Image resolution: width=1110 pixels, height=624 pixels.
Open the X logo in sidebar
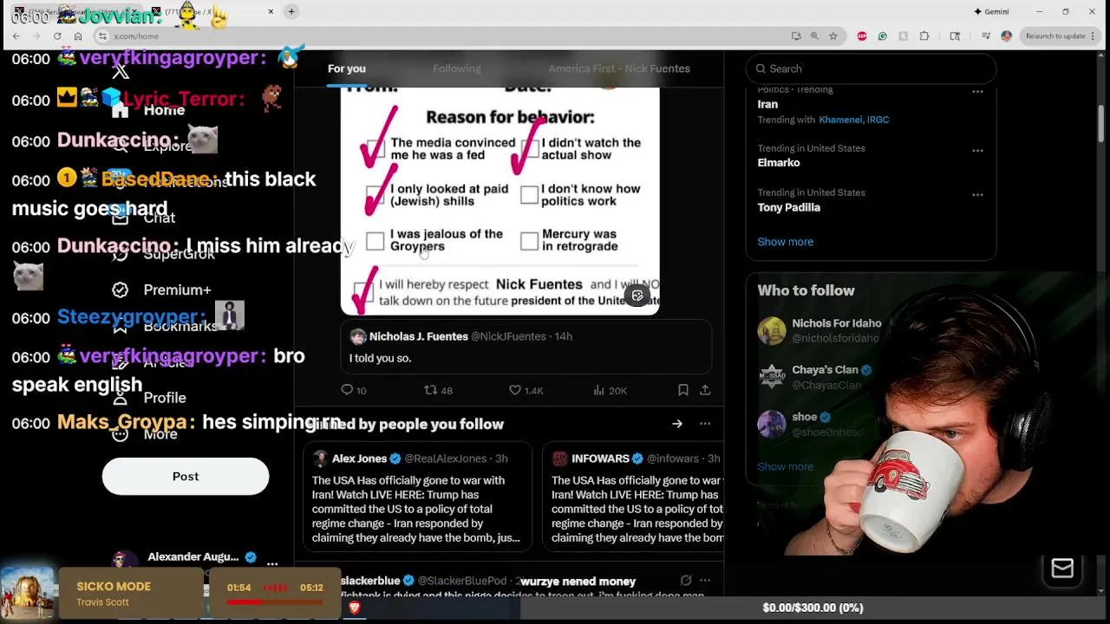(121, 72)
